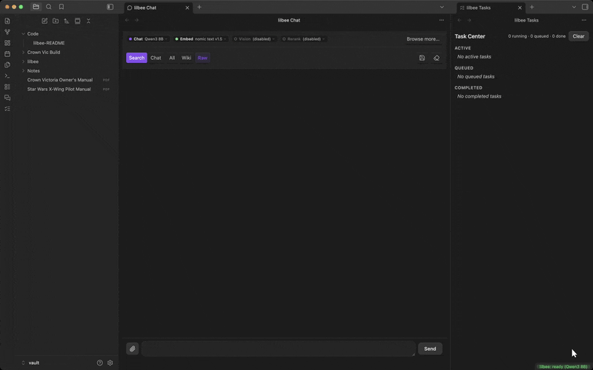Open the Star Wars X-Wing Pilot Manual PDF

click(x=59, y=89)
